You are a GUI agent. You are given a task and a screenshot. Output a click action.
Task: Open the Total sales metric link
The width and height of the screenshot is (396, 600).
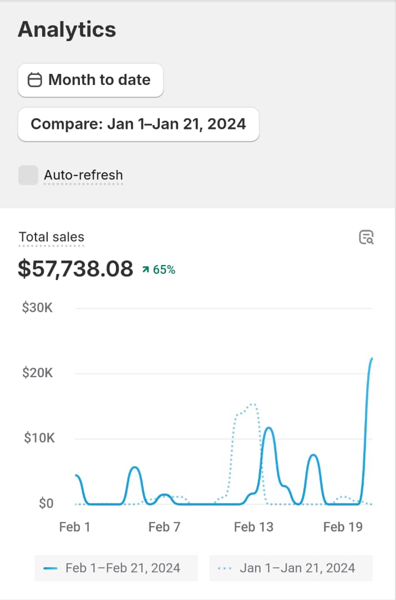coord(52,237)
